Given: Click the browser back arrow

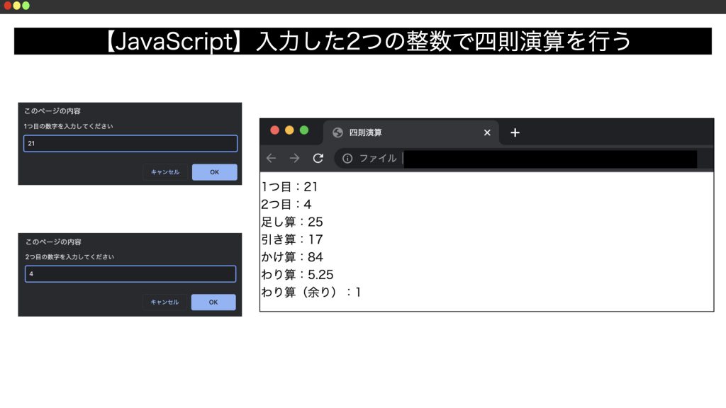Looking at the screenshot, I should point(271,158).
